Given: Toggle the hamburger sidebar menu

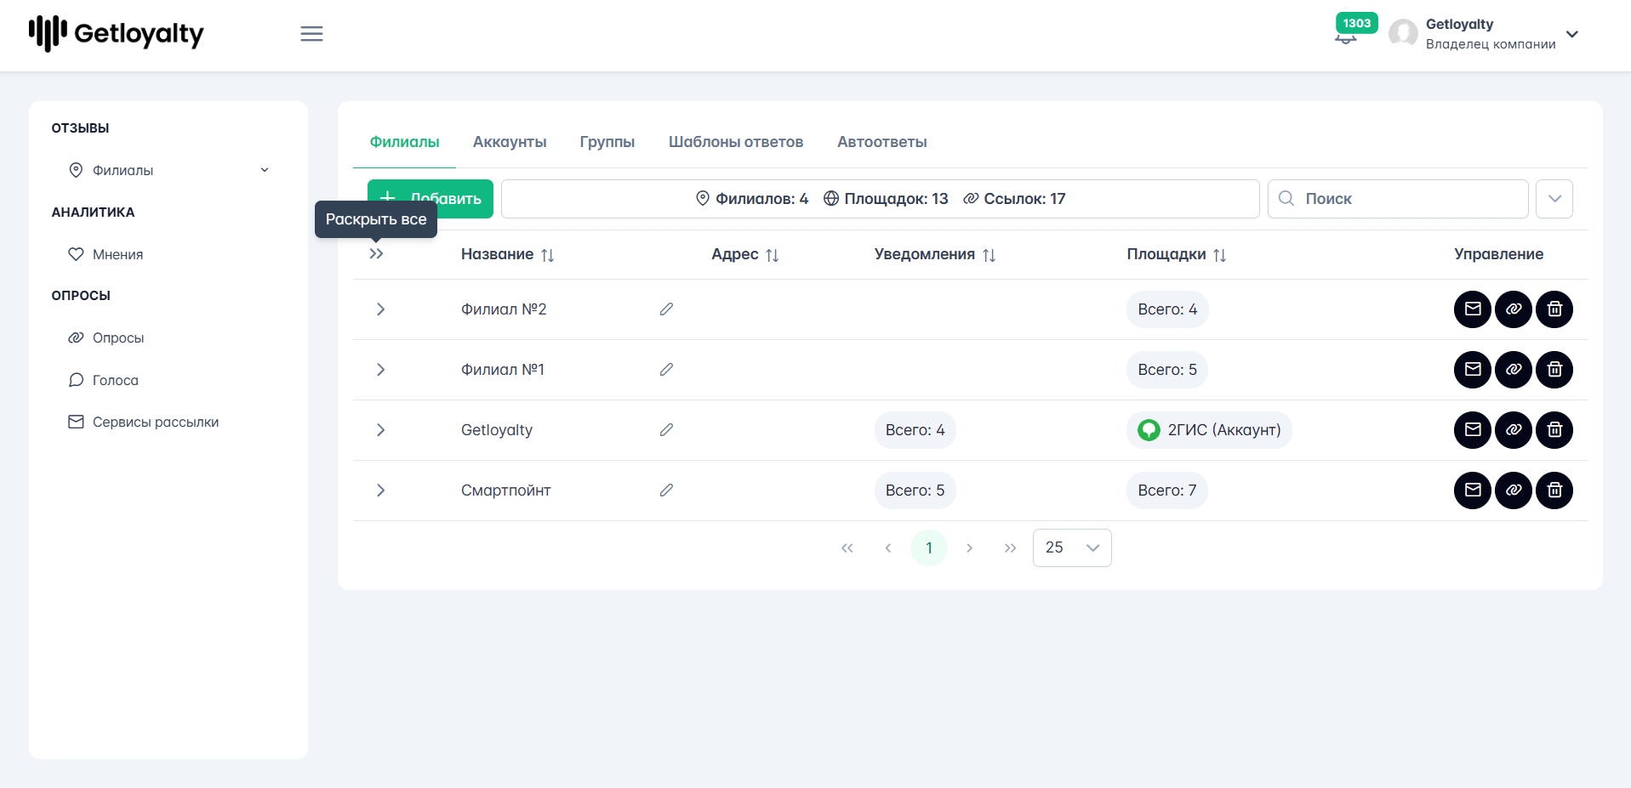Looking at the screenshot, I should point(311,34).
